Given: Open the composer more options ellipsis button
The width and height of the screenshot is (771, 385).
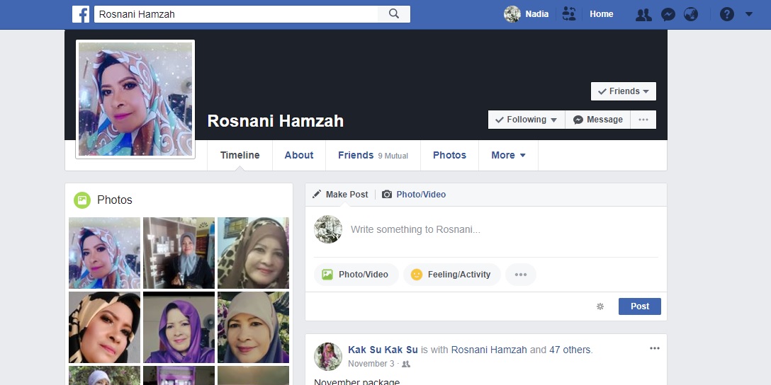Looking at the screenshot, I should coord(521,275).
